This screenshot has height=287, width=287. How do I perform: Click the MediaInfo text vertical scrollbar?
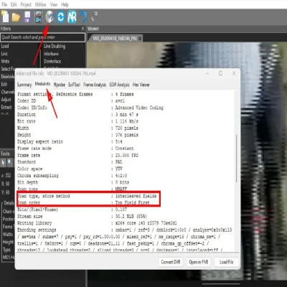point(237,170)
